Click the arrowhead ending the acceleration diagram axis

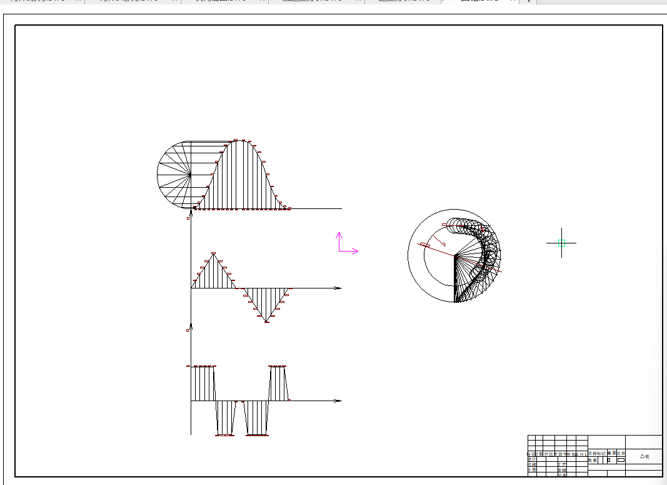coord(338,401)
